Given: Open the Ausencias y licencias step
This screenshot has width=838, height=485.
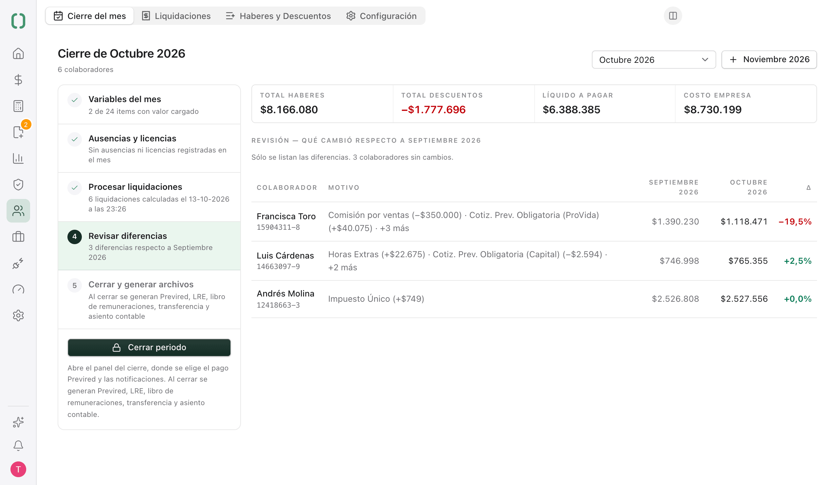Looking at the screenshot, I should point(149,149).
